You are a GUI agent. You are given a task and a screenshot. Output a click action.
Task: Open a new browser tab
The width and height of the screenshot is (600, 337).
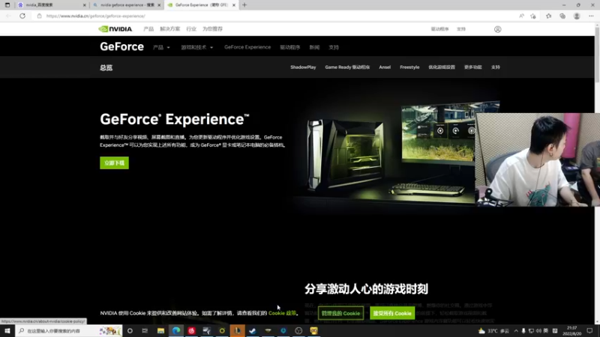pyautogui.click(x=244, y=5)
